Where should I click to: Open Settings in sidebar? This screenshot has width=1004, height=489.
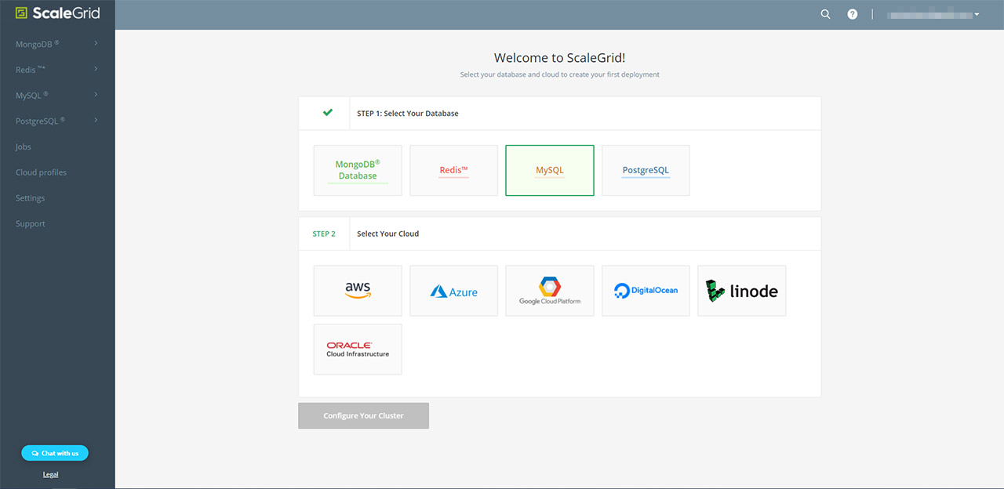point(30,198)
